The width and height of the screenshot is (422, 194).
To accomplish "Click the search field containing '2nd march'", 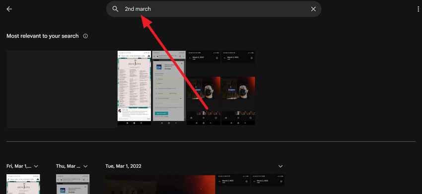I will point(213,9).
